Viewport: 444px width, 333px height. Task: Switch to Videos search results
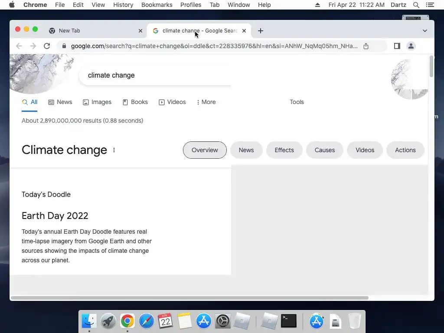pos(172,102)
